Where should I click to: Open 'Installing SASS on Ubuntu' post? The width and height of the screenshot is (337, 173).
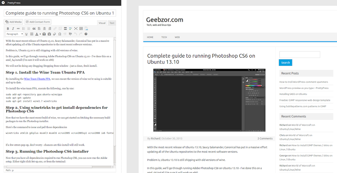pyautogui.click(x=293, y=94)
